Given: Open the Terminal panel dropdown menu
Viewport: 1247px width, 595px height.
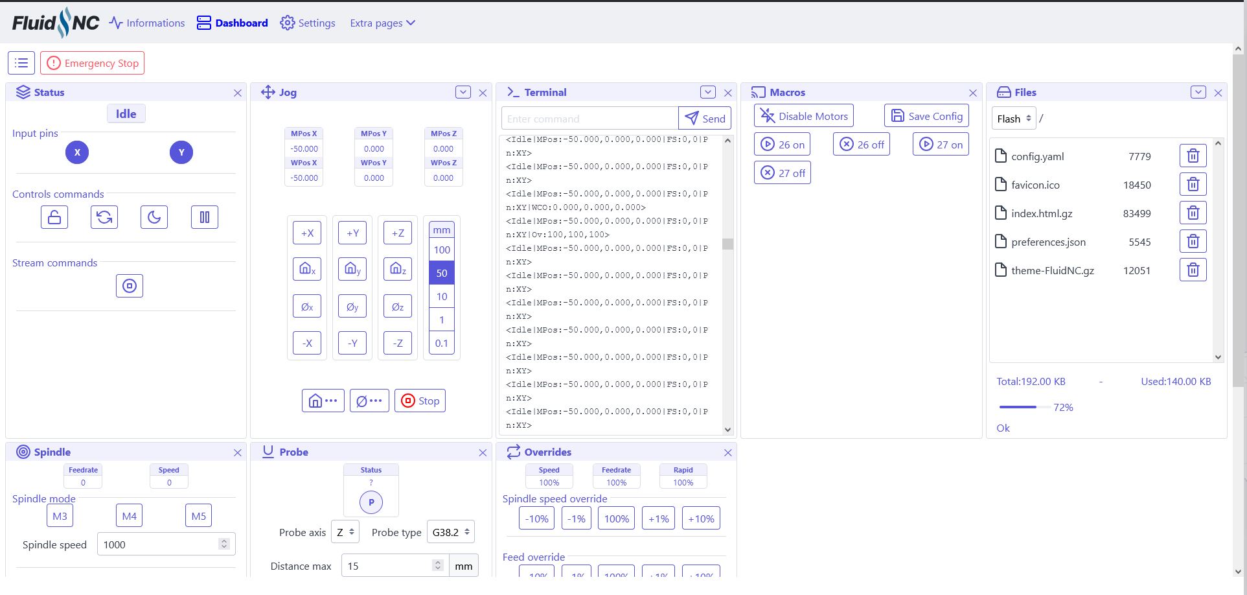Looking at the screenshot, I should [708, 92].
